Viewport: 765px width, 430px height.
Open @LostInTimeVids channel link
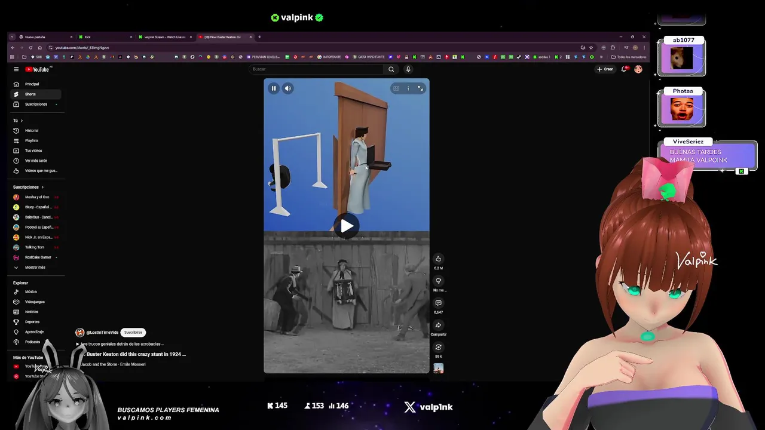pyautogui.click(x=102, y=333)
